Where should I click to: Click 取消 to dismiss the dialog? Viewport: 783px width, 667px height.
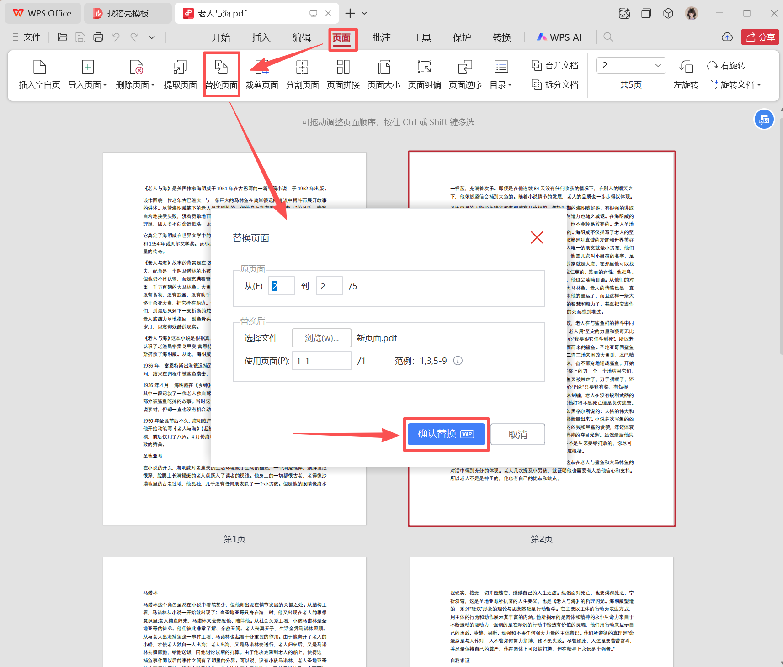coord(517,434)
